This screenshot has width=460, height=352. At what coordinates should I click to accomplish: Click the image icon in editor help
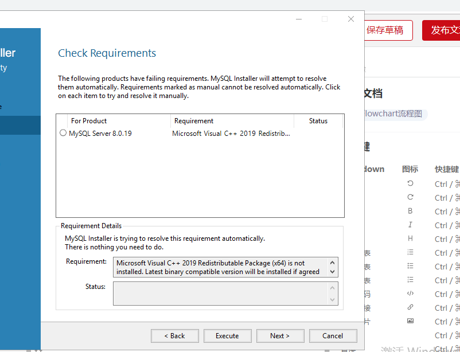tap(410, 321)
